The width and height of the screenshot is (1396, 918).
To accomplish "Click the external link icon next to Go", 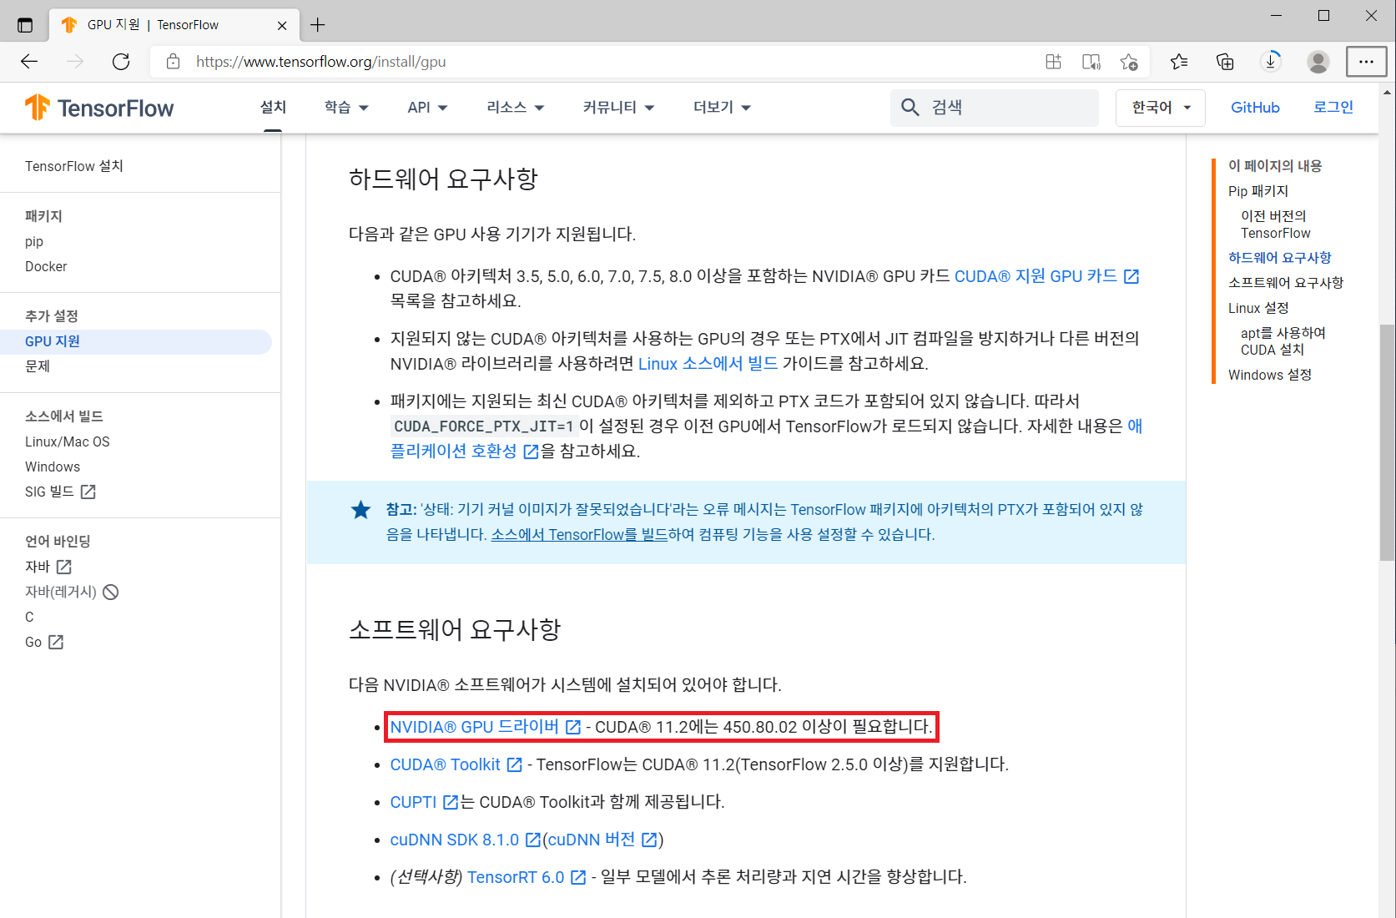I will 56,642.
